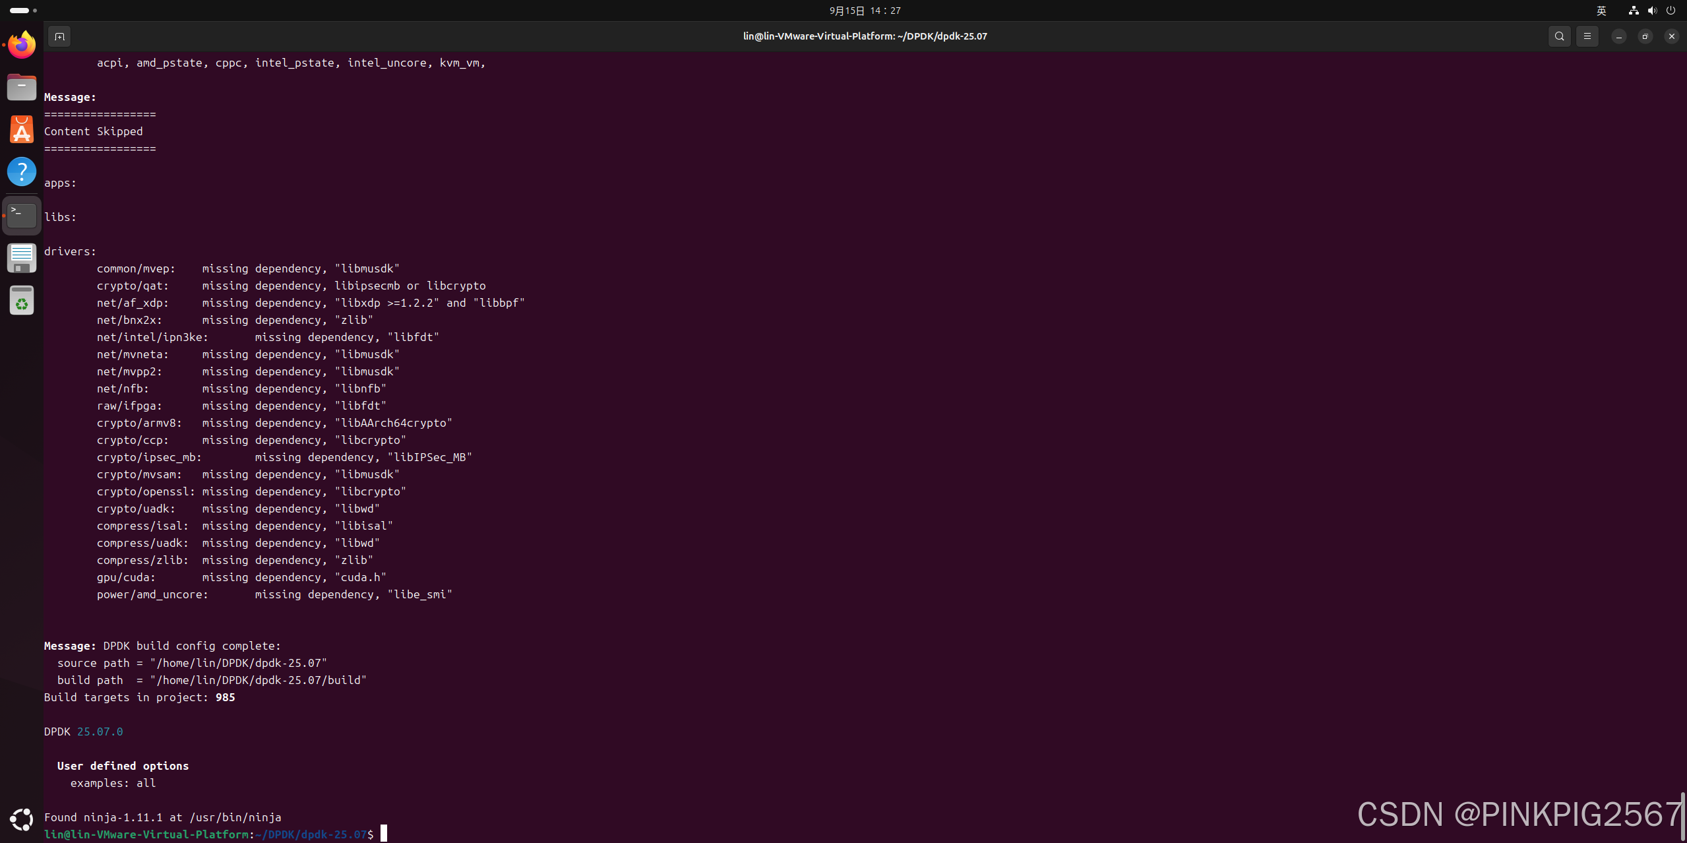Screen dimensions: 1687x843
Task: Open the Help application from the dock
Action: click(x=21, y=171)
